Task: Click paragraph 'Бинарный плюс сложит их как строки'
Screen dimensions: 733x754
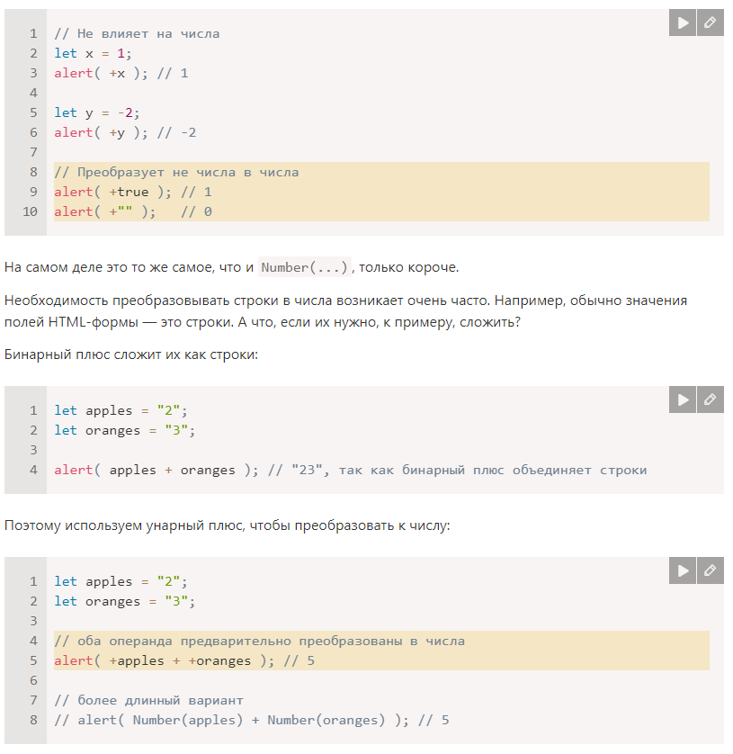Action: (131, 355)
